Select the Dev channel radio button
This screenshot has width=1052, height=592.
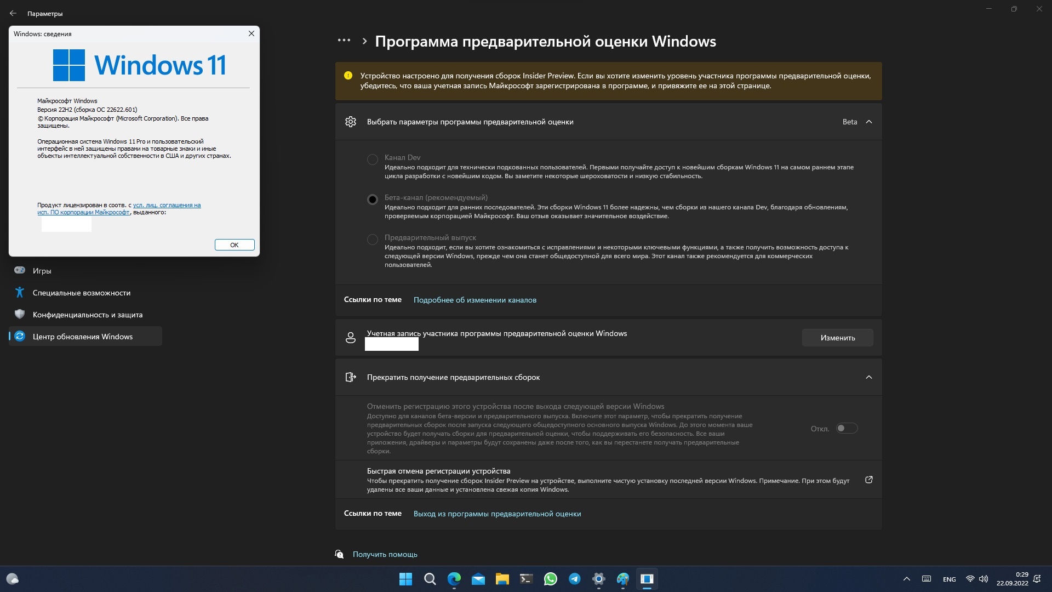373,160
